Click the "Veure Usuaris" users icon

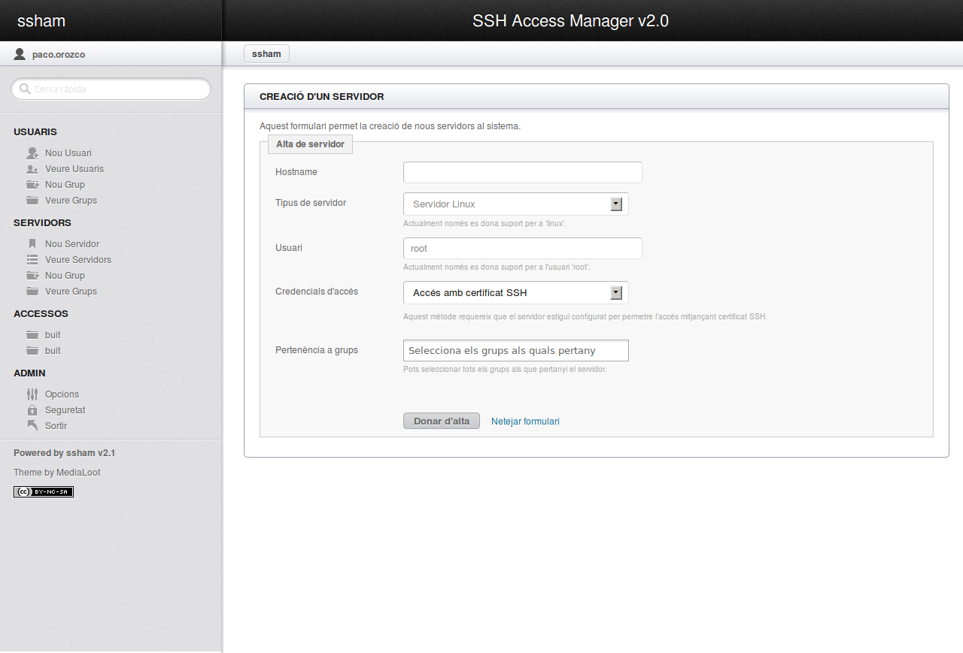click(x=32, y=168)
